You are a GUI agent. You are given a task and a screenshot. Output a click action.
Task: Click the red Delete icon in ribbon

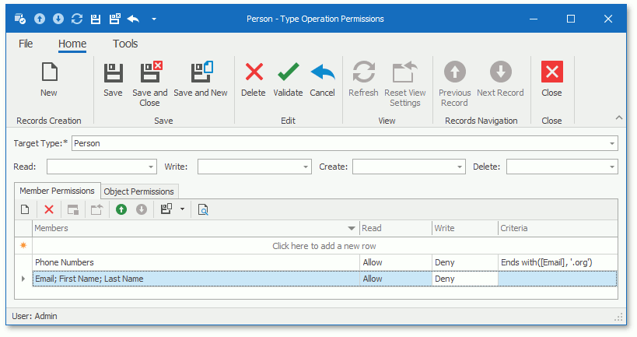pyautogui.click(x=254, y=72)
